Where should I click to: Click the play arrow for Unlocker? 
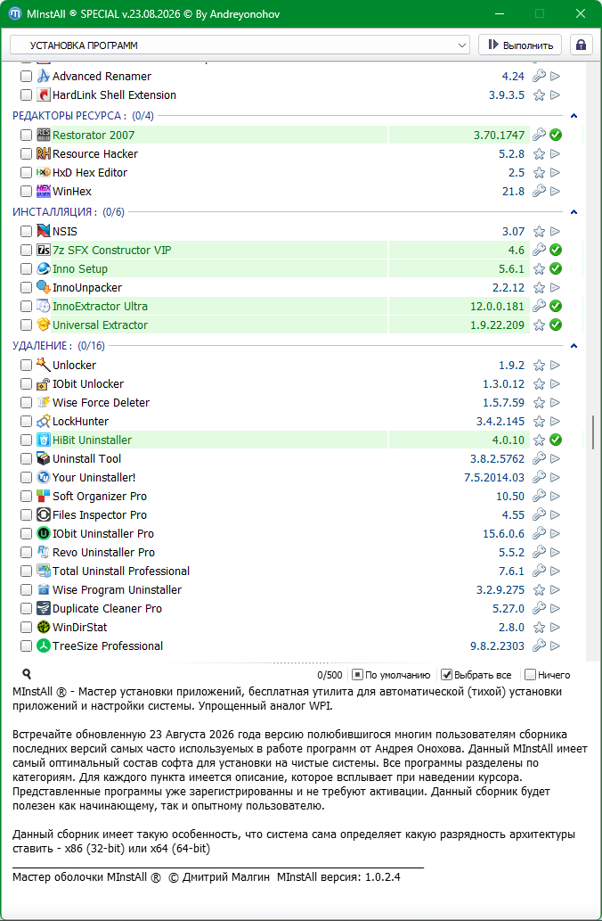click(x=555, y=366)
